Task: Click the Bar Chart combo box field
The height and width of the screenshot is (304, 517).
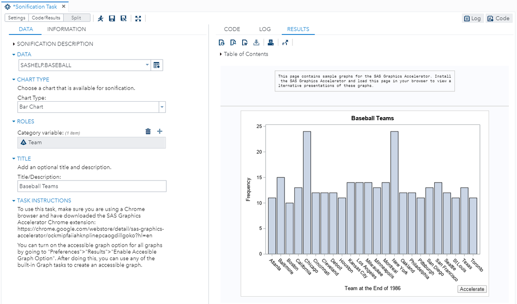Action: coord(88,107)
